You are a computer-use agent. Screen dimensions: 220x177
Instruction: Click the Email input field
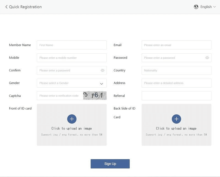pyautogui.click(x=176, y=45)
